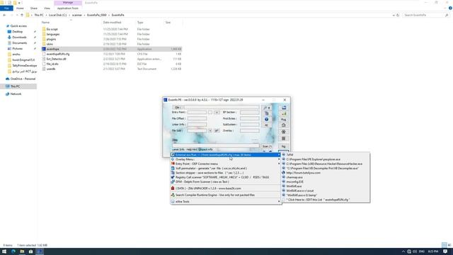
Task: Click the copy-to-clipboard icon in Exeinfo PE
Action: [x=267, y=113]
